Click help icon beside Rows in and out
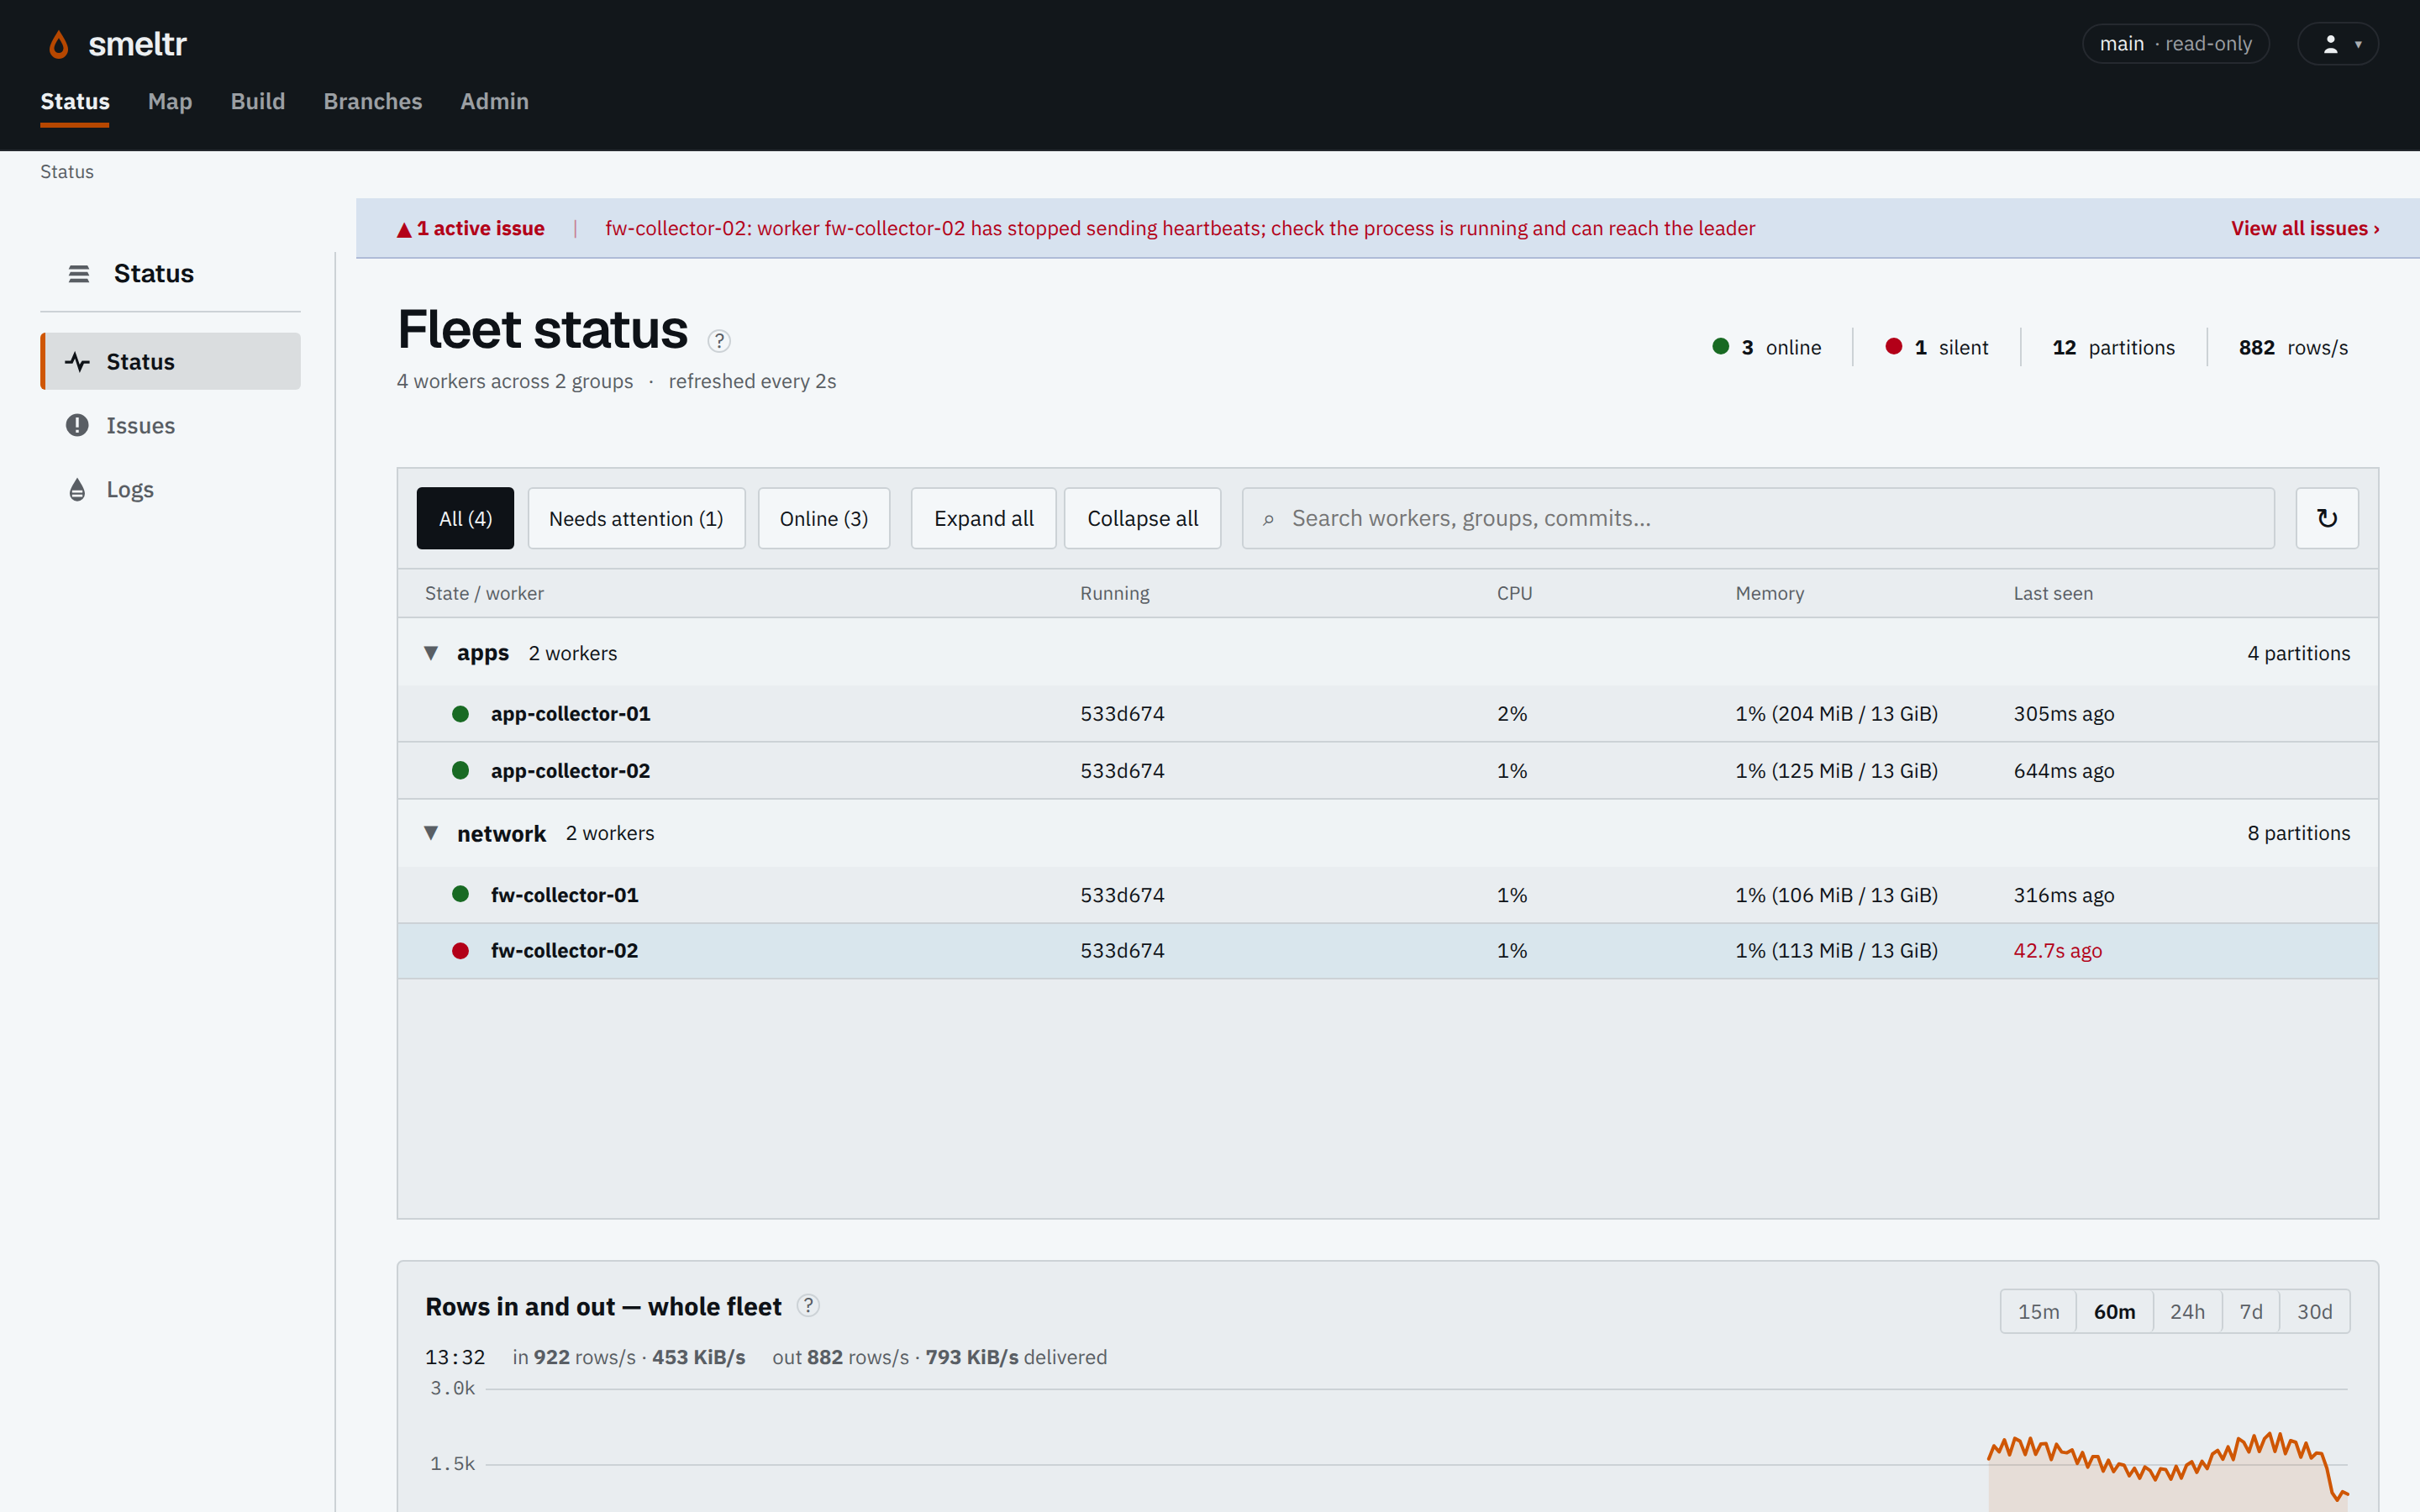Viewport: 2420px width, 1512px height. 808,1305
